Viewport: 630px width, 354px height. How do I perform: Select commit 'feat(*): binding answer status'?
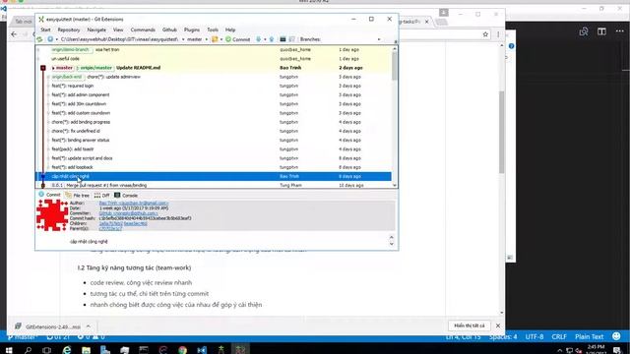214,140
